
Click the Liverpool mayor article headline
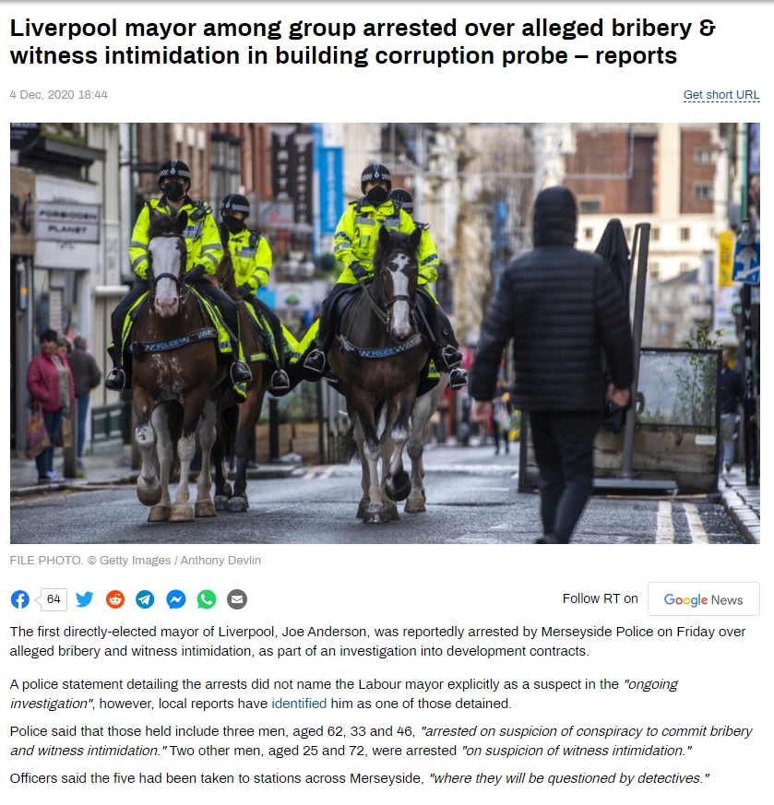(363, 41)
